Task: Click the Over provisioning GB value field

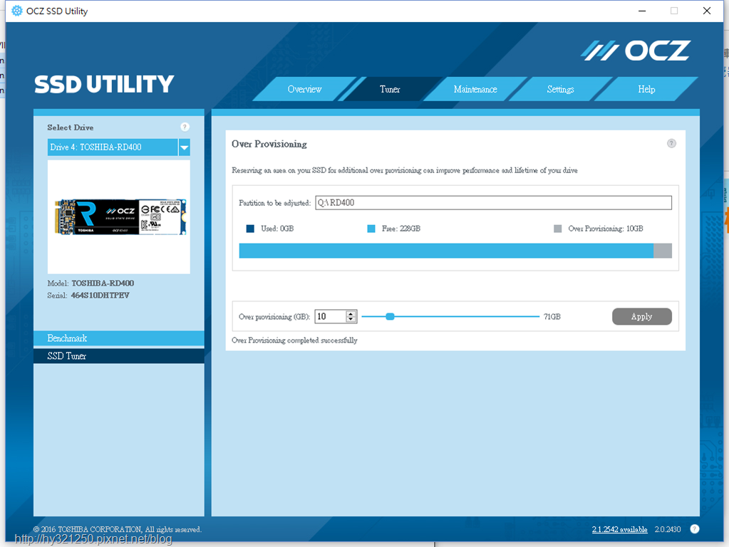Action: [330, 316]
